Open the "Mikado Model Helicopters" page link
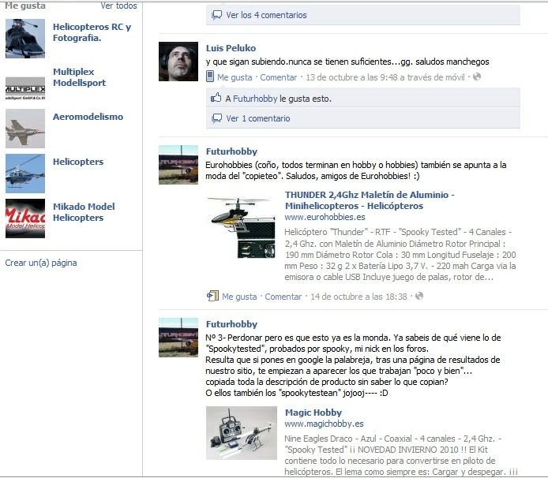The height and width of the screenshot is (478, 548). coord(84,212)
